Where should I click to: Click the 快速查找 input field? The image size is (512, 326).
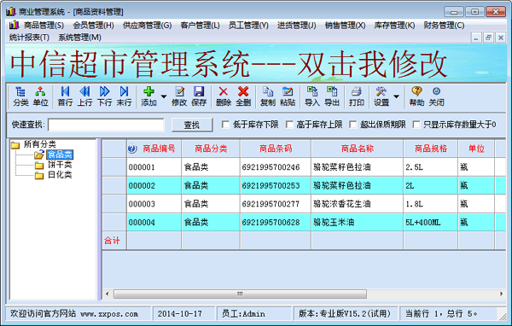coord(106,125)
